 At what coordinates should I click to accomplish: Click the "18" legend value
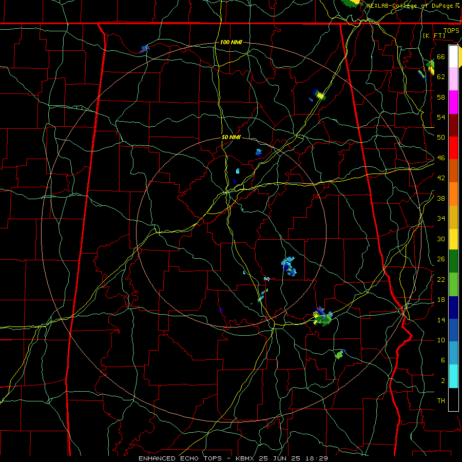(x=441, y=300)
